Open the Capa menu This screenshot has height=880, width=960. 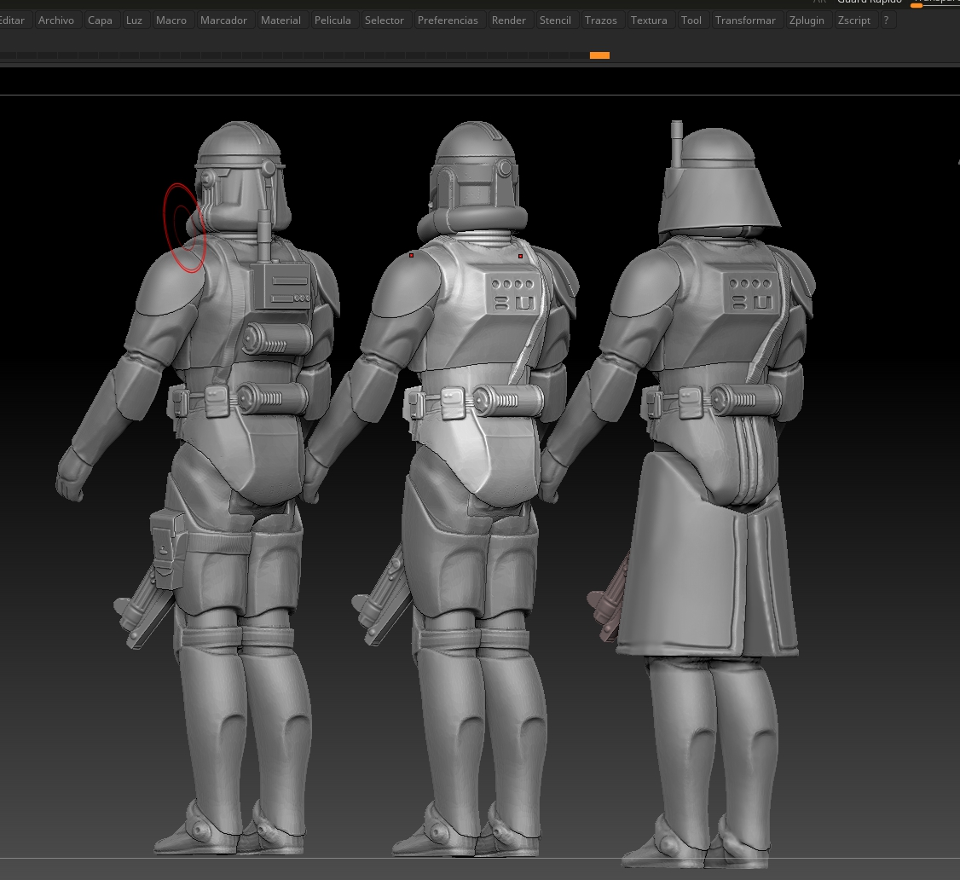point(100,20)
